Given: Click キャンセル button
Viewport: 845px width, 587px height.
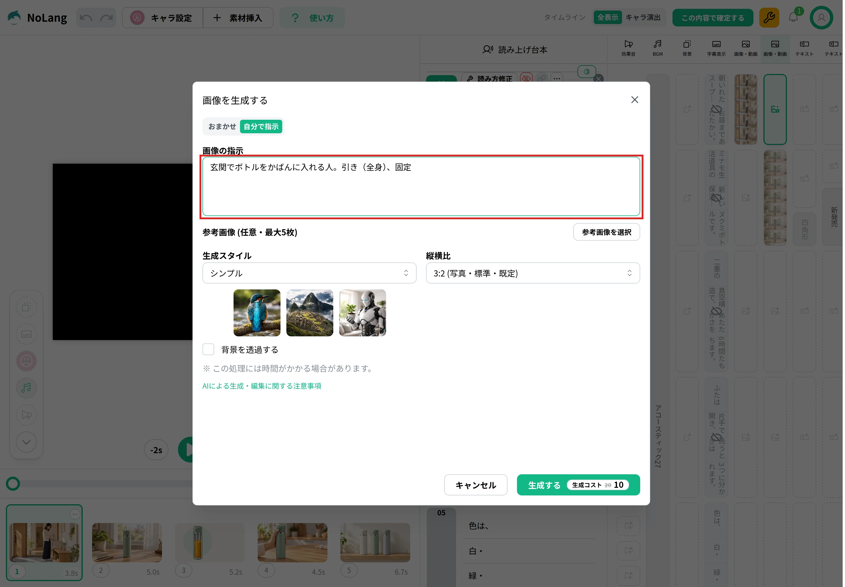Looking at the screenshot, I should [475, 485].
